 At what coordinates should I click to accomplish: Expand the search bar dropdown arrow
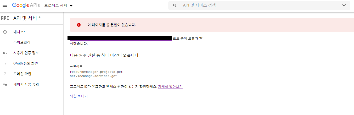pos(344,6)
